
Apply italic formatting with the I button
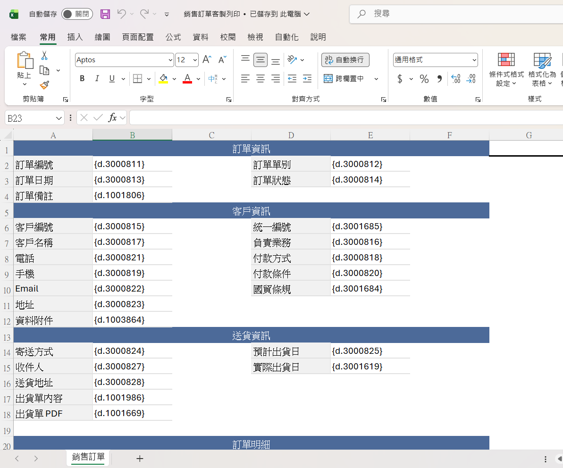coord(97,79)
